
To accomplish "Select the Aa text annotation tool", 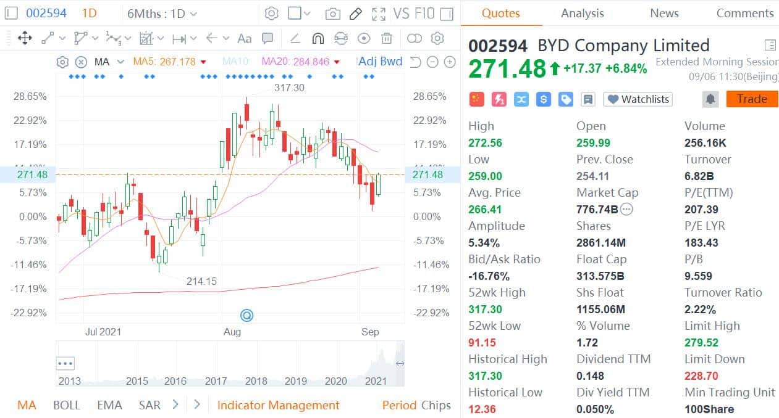I will [245, 38].
